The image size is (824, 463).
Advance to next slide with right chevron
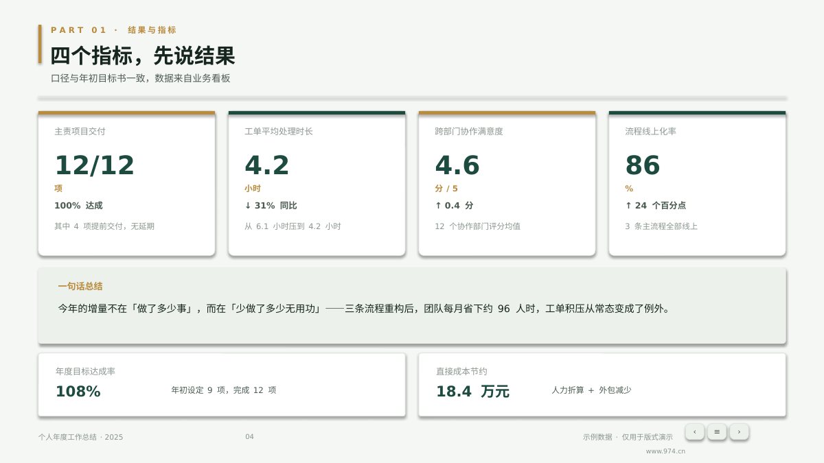coord(739,431)
